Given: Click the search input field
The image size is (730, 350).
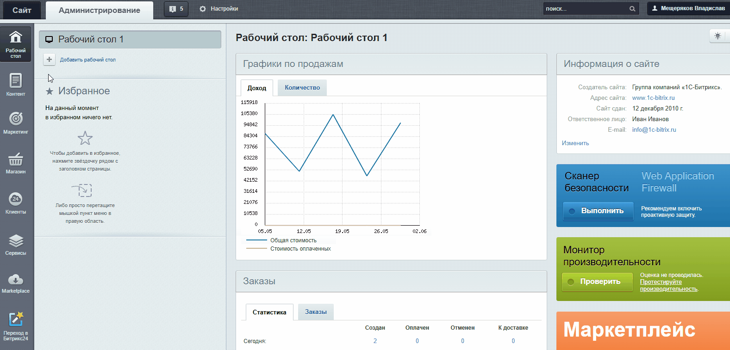Looking at the screenshot, I should (585, 9).
